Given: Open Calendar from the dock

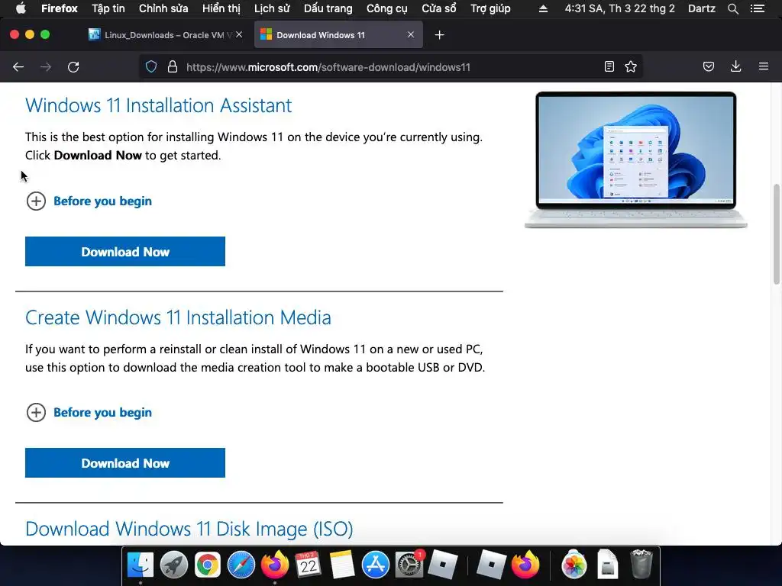Looking at the screenshot, I should click(309, 565).
